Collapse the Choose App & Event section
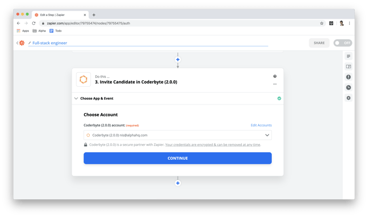The width and height of the screenshot is (368, 217). (x=76, y=98)
